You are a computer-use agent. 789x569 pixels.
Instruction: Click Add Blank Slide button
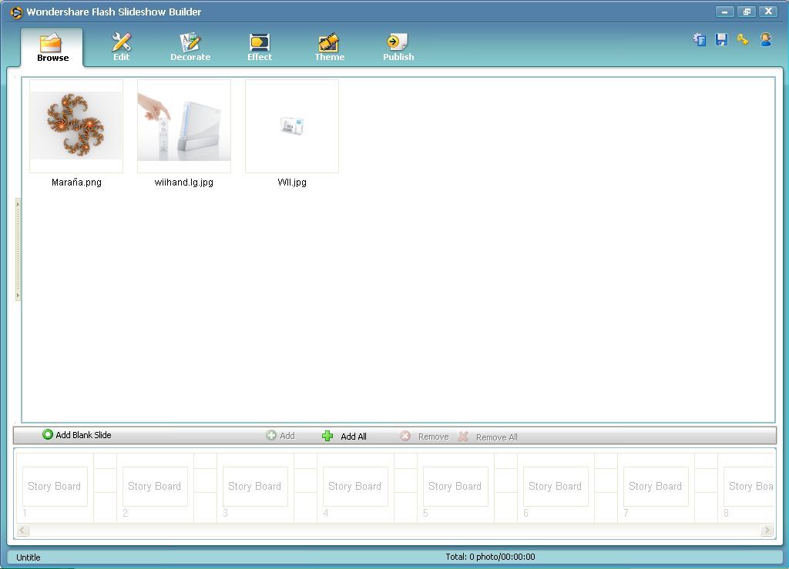pyautogui.click(x=77, y=435)
